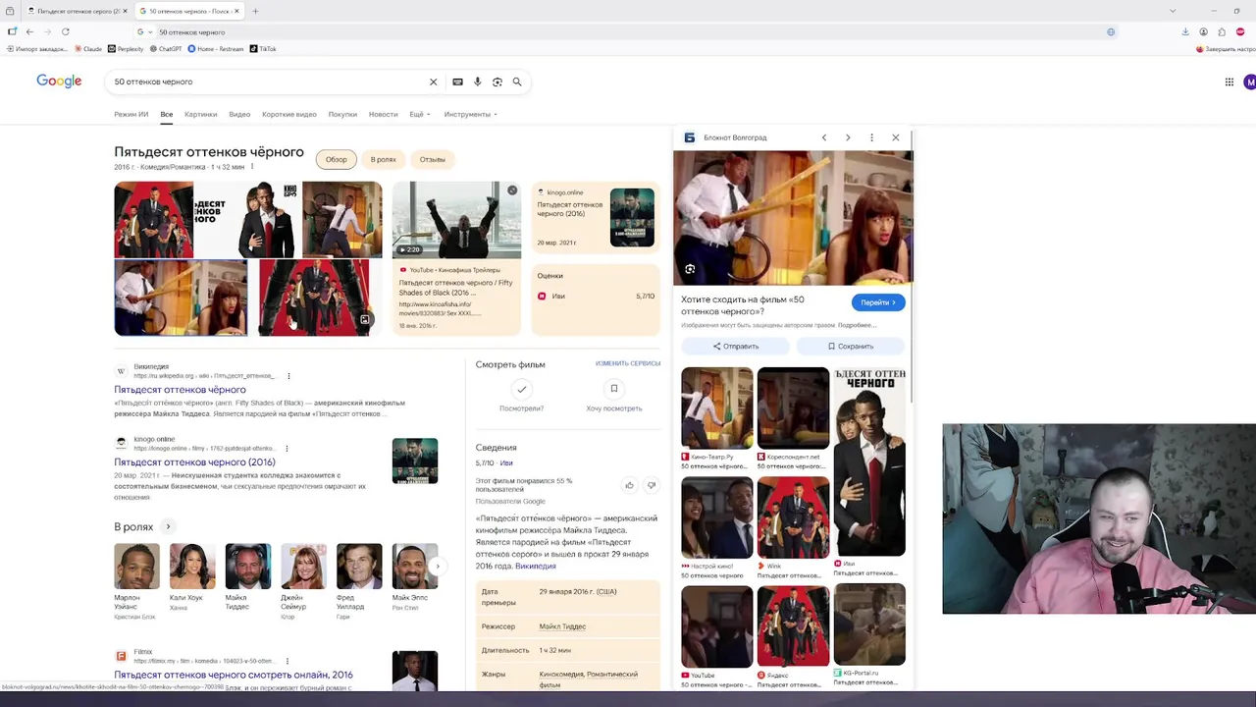This screenshot has height=707, width=1256.
Task: Switch to Новости search tab
Action: pos(383,114)
